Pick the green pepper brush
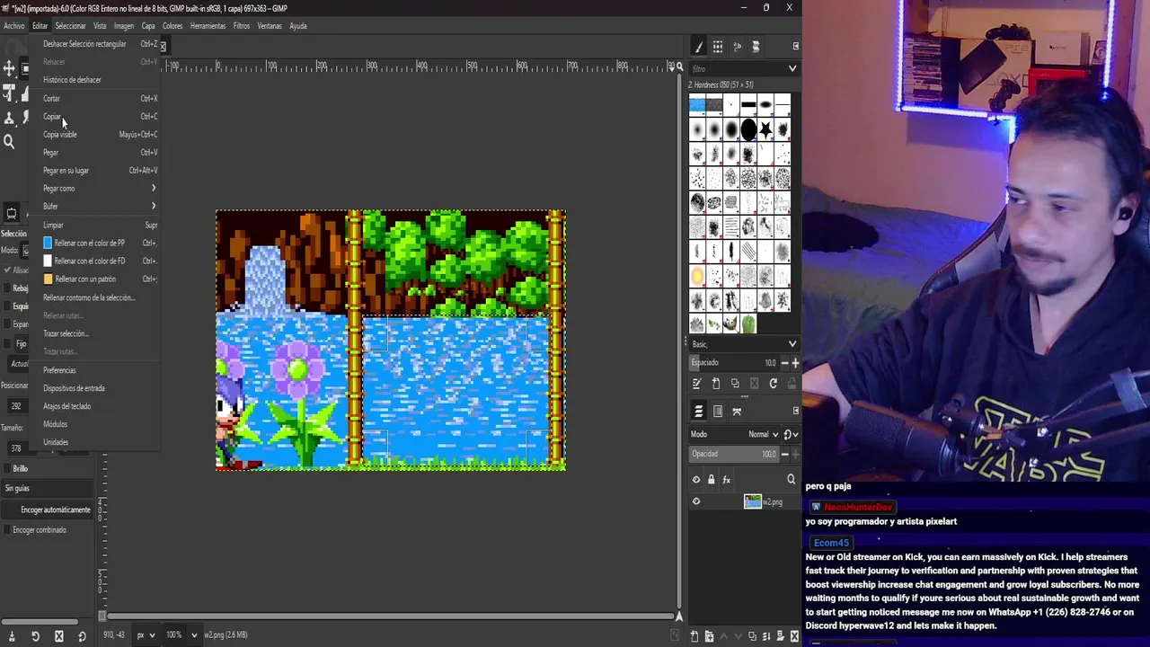The image size is (1150, 647). (x=748, y=324)
